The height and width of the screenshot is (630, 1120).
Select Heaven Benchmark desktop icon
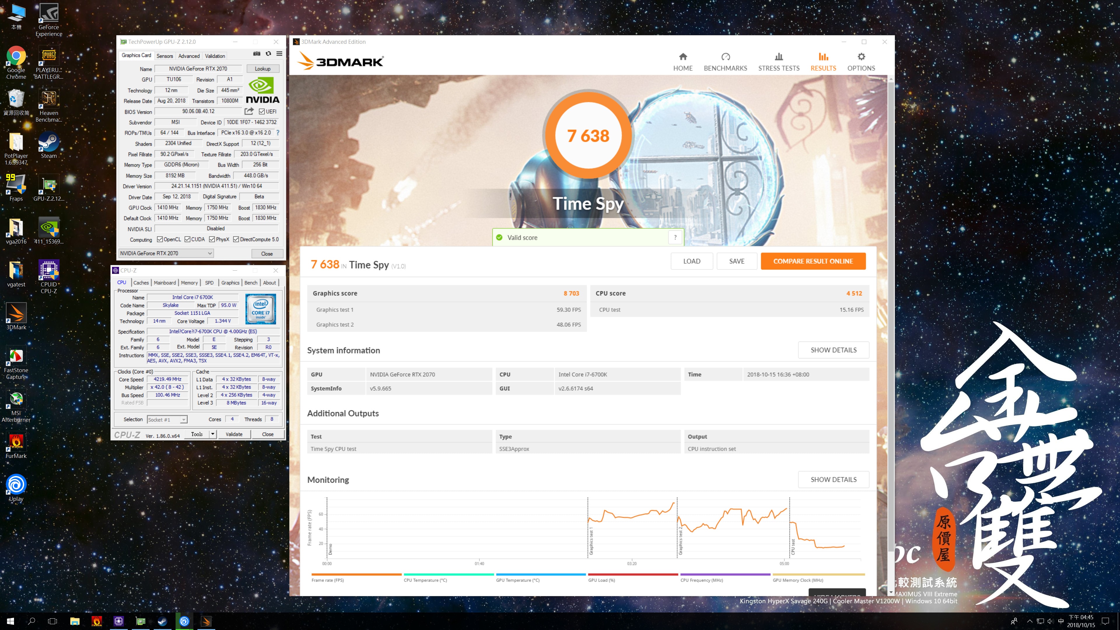click(49, 106)
